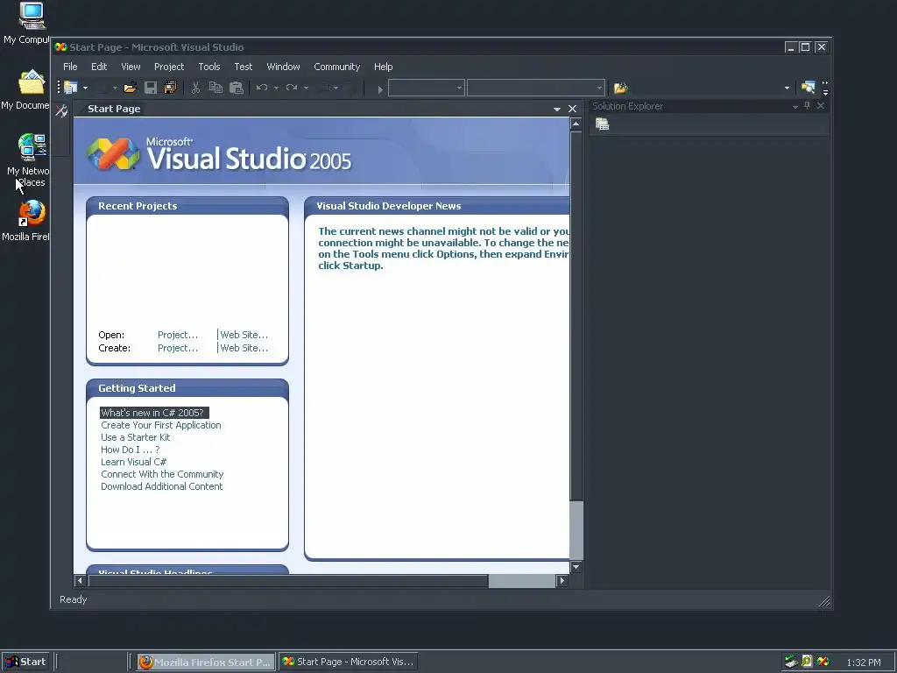This screenshot has height=673, width=897.
Task: Click the Start Debugging play icon
Action: click(x=380, y=89)
